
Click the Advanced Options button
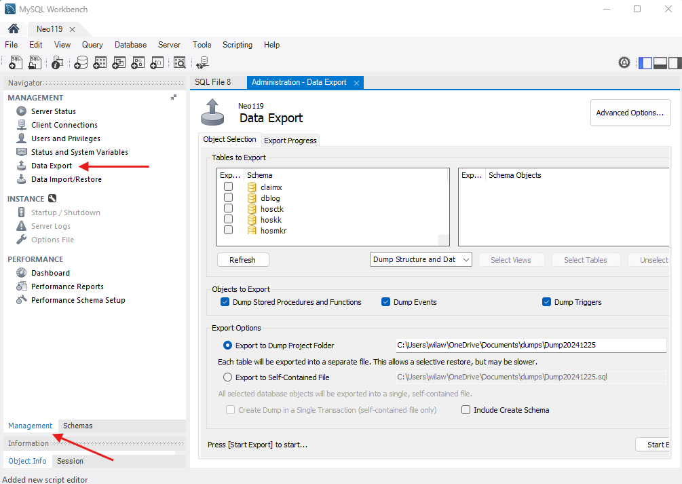point(630,113)
